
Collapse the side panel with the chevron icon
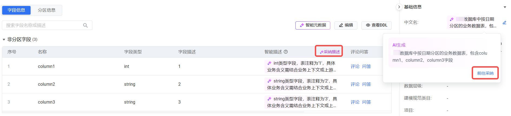pos(399,7)
